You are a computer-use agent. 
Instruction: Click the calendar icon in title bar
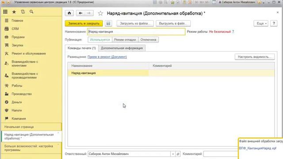(190, 2)
